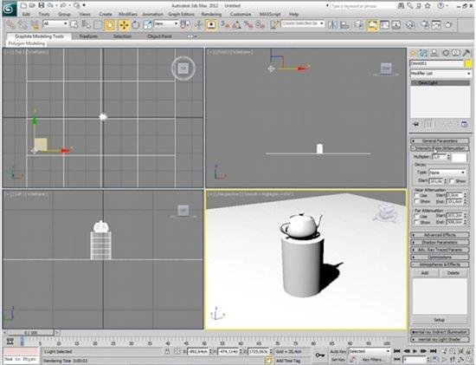Switch to the Modify command panel tab

tap(423, 54)
